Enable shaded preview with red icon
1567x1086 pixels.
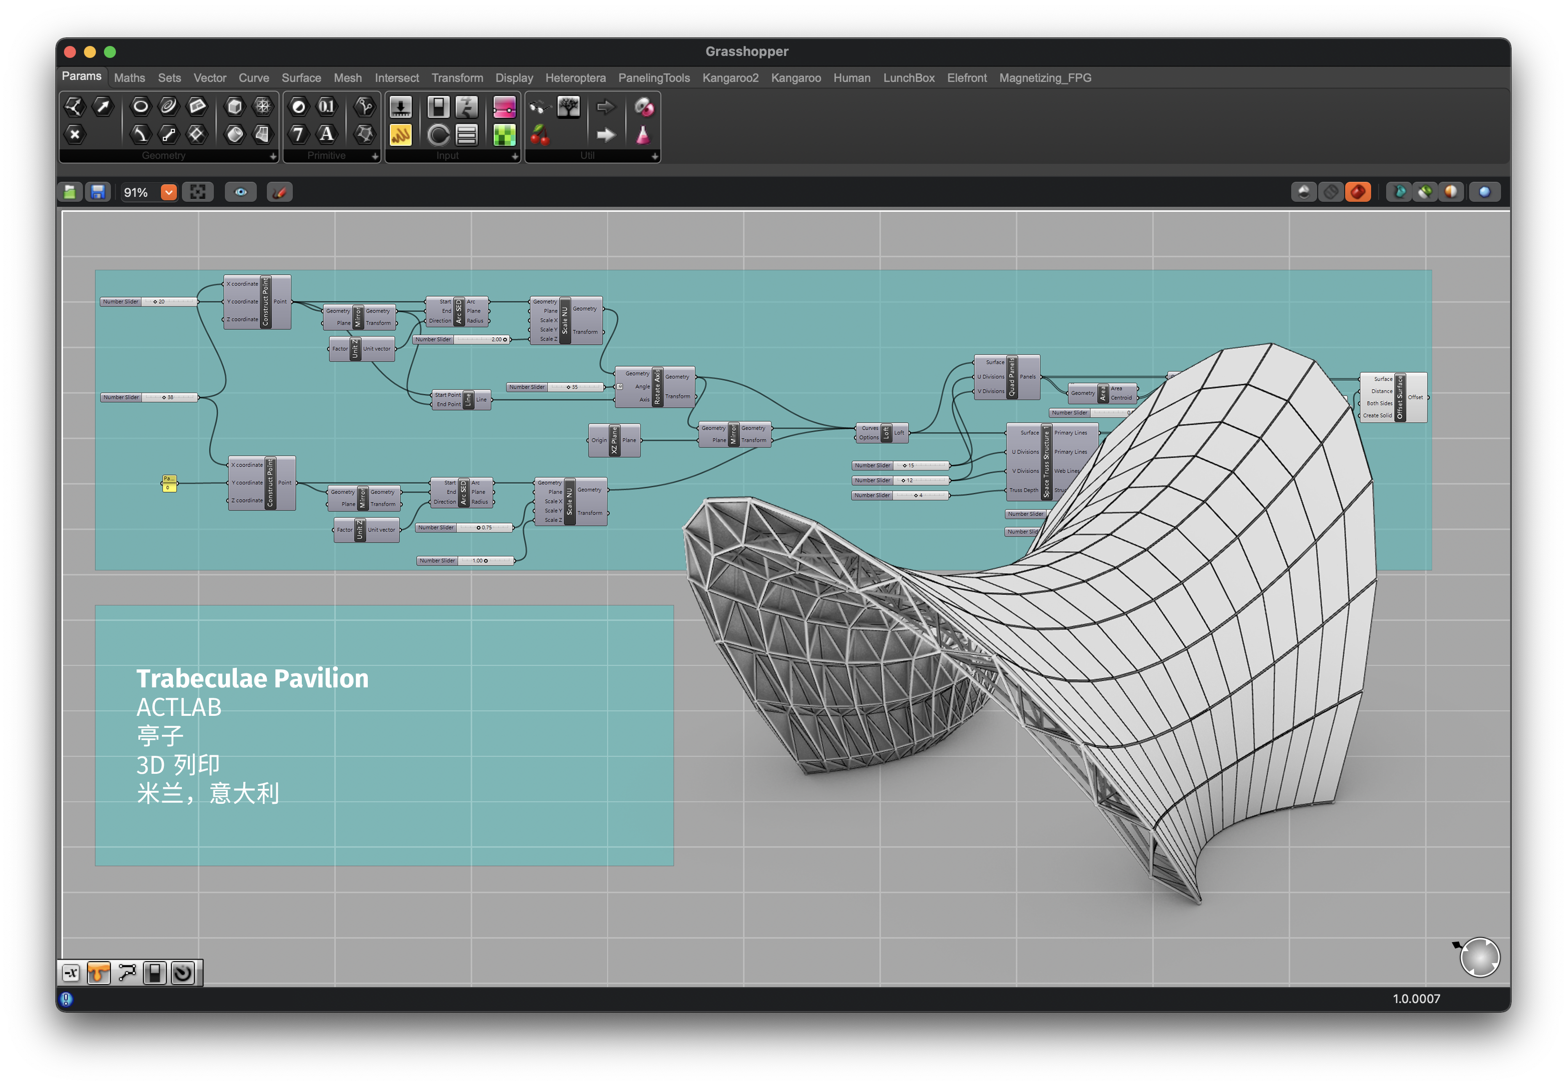tap(1357, 192)
